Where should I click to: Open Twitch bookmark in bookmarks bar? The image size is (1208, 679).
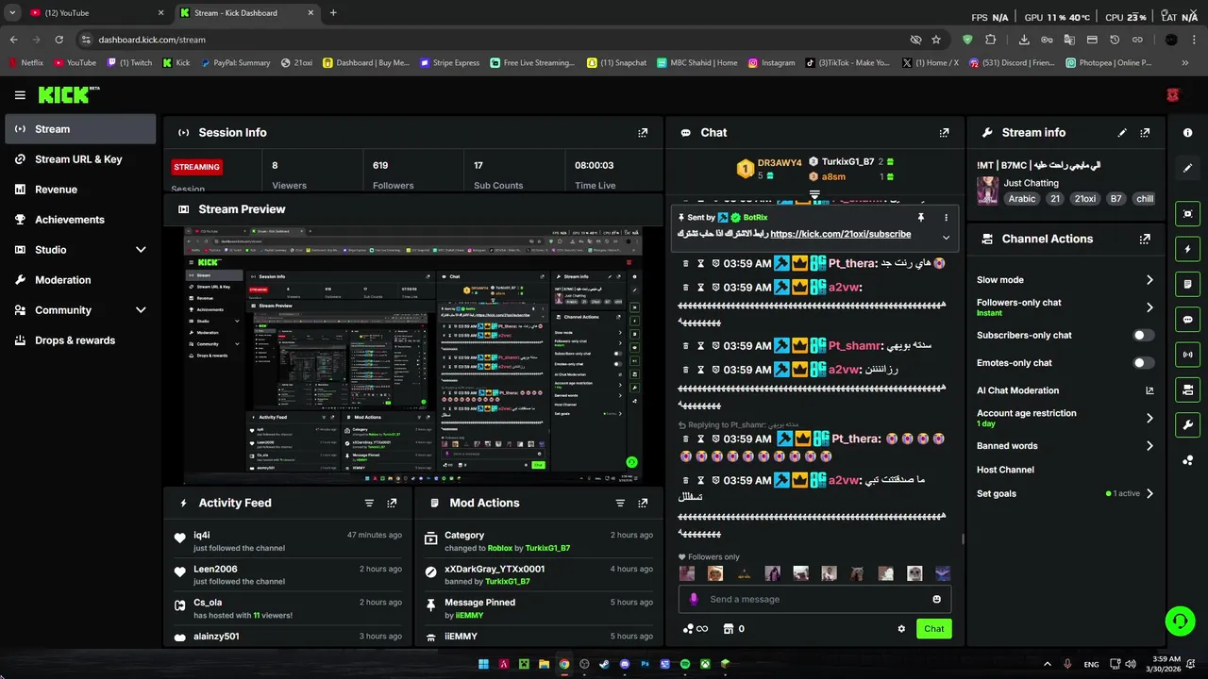129,63
